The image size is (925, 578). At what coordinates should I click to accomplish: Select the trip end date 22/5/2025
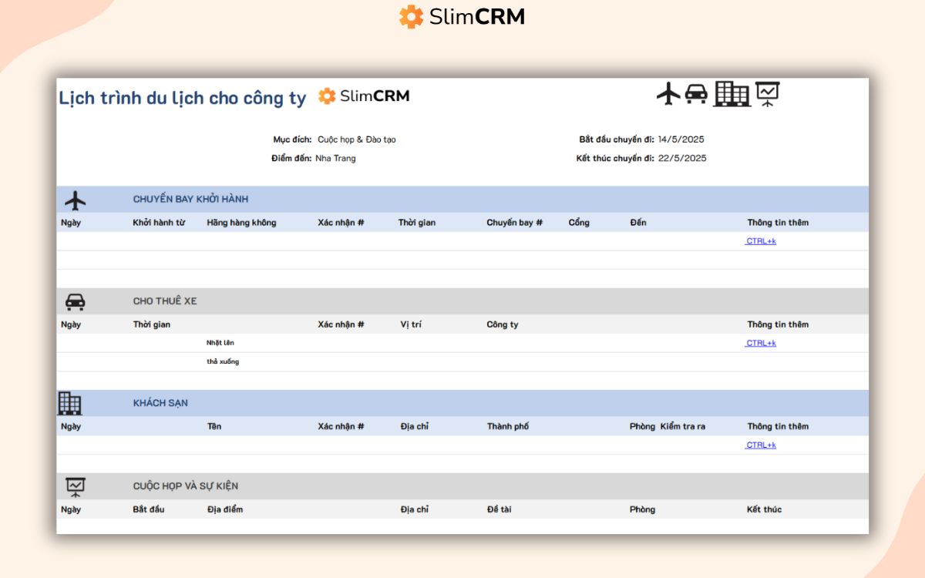[682, 158]
